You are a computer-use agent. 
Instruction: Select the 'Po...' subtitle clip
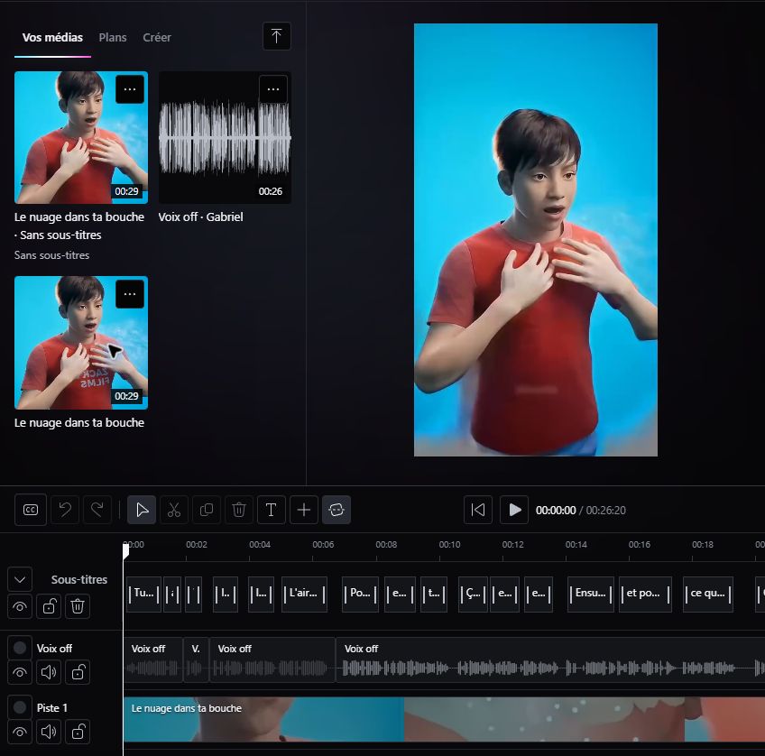[x=361, y=595]
